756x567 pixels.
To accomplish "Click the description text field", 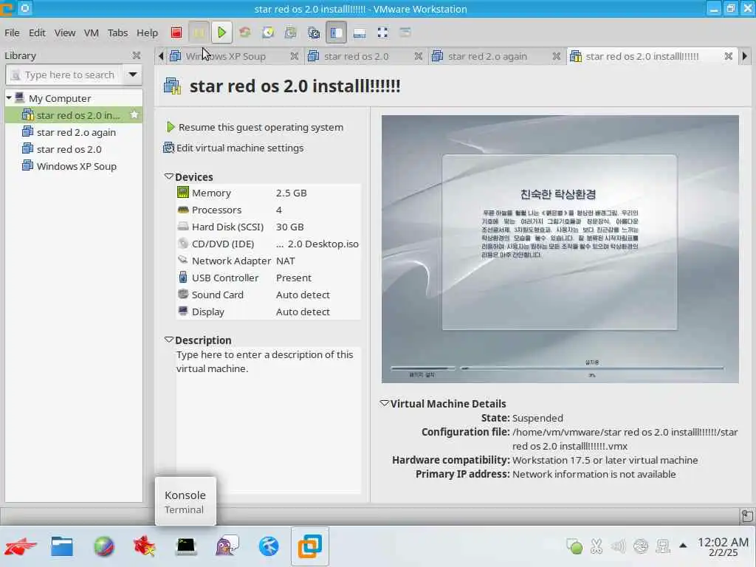I will click(x=268, y=419).
